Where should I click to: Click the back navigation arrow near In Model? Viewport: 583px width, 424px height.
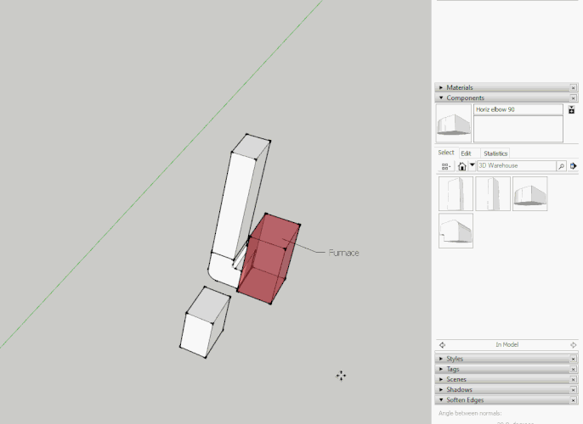point(442,345)
